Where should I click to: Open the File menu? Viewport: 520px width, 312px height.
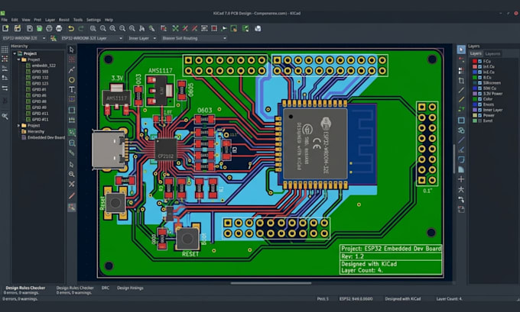(x=4, y=20)
